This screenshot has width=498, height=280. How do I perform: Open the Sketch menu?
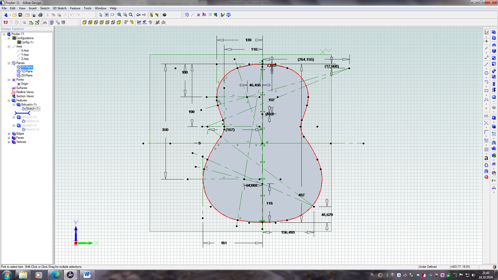(44, 8)
